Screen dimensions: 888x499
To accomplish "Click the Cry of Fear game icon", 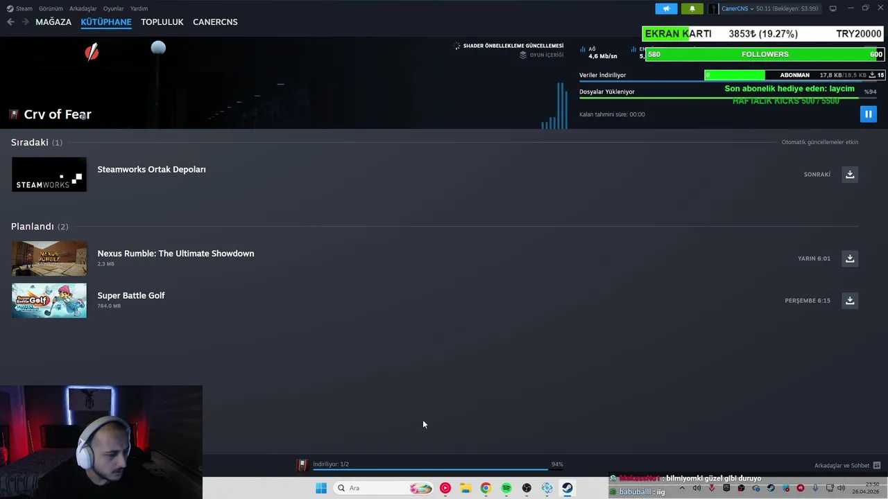I will (14, 114).
